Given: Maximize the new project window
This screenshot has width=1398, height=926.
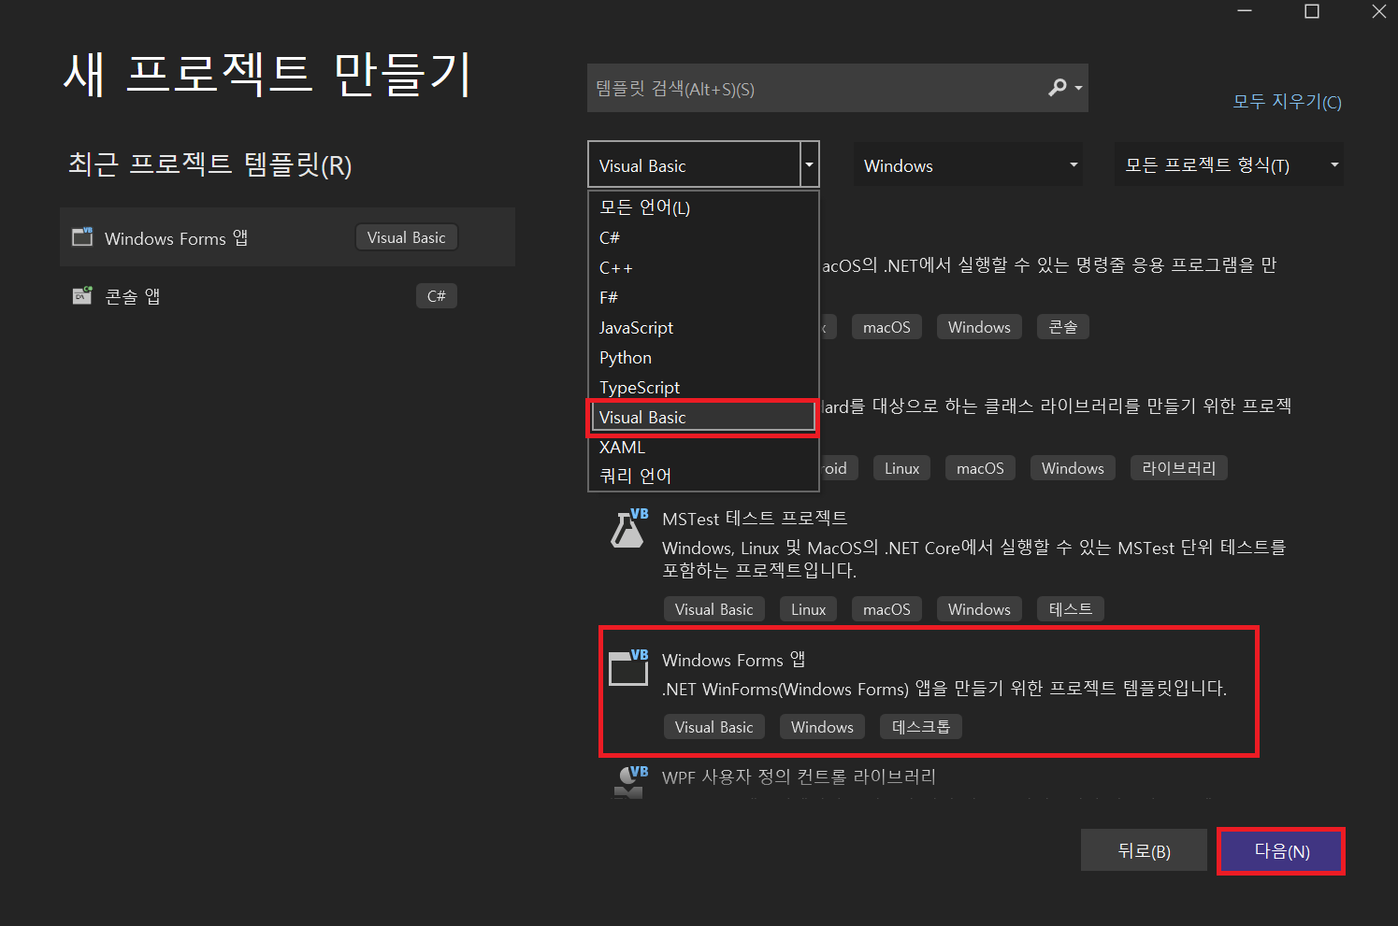Looking at the screenshot, I should [x=1312, y=11].
